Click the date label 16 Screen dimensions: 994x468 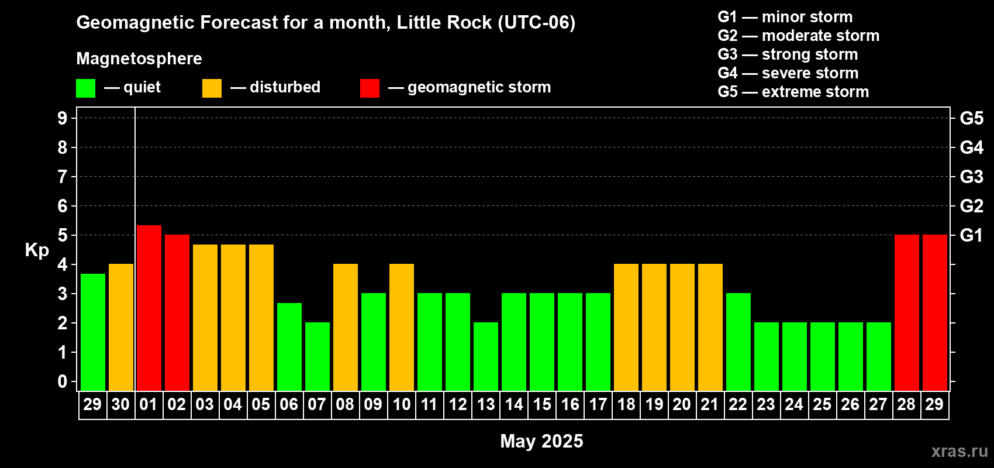(570, 405)
